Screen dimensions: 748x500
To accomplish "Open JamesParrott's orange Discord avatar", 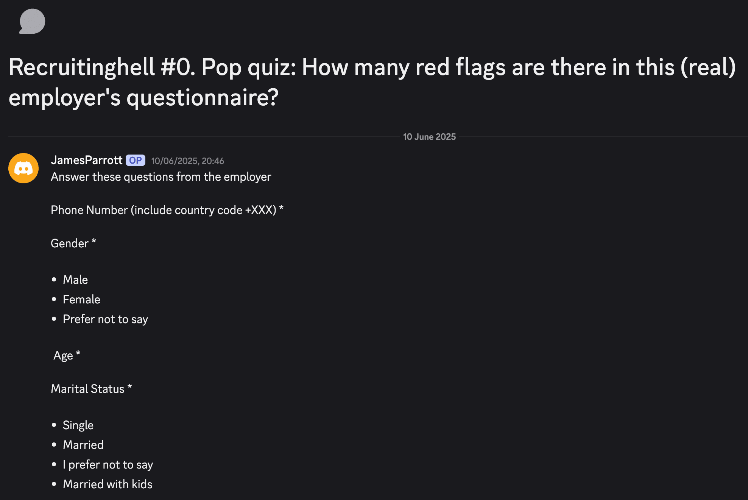I will tap(23, 168).
